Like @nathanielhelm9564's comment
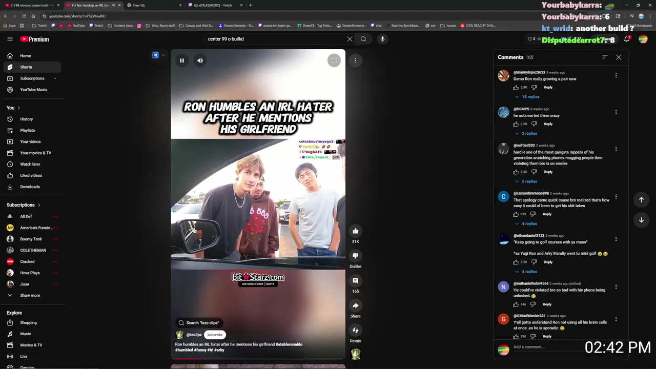This screenshot has width=656, height=369. 516,304
